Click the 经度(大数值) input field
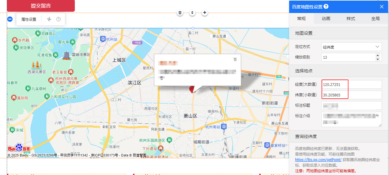Viewport: 389px width, 175px height. [x=352, y=84]
